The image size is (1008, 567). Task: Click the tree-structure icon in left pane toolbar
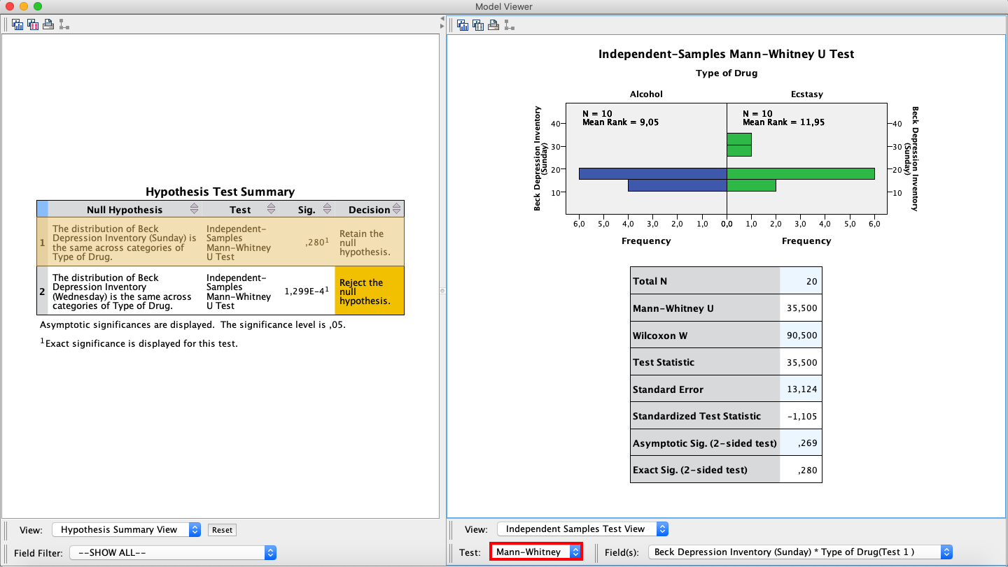(64, 24)
